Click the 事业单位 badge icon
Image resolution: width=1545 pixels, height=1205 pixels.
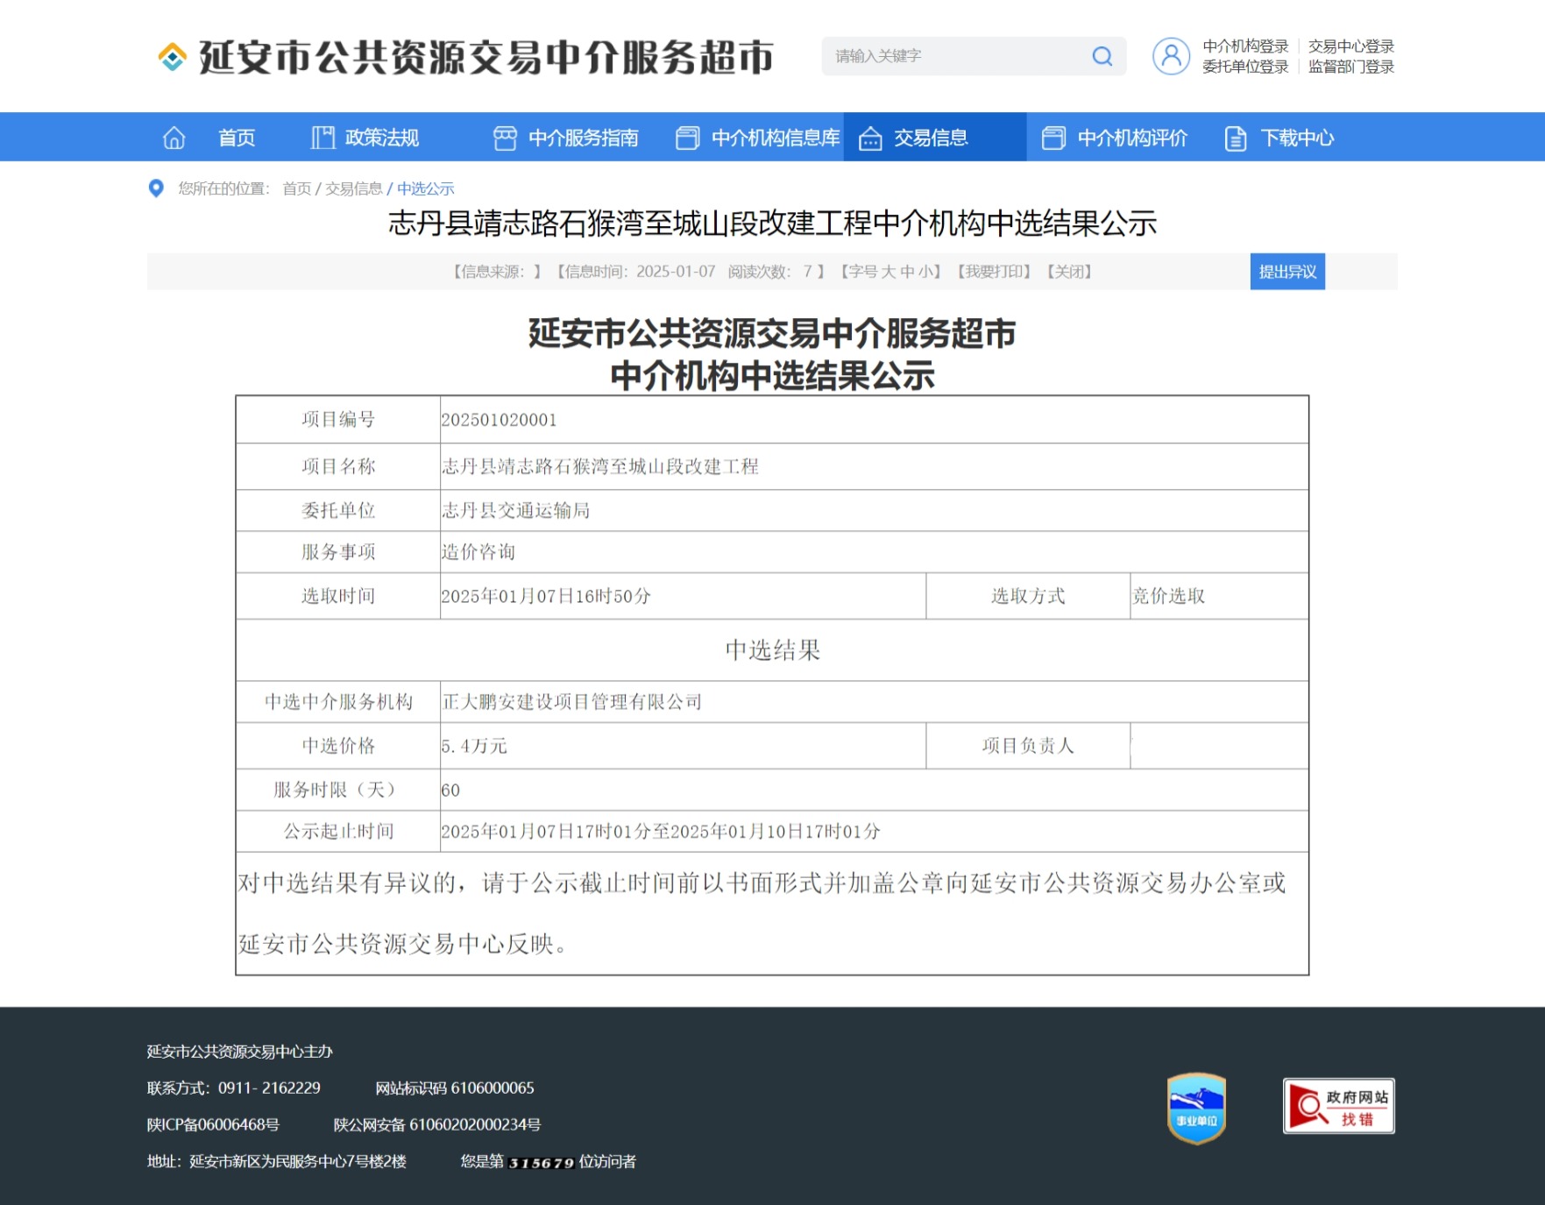[1196, 1108]
